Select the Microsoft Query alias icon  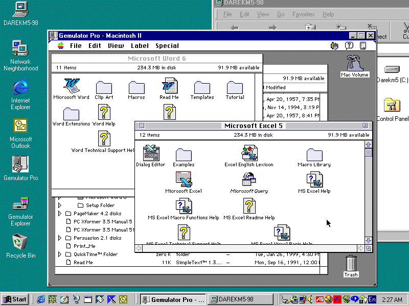tap(249, 180)
